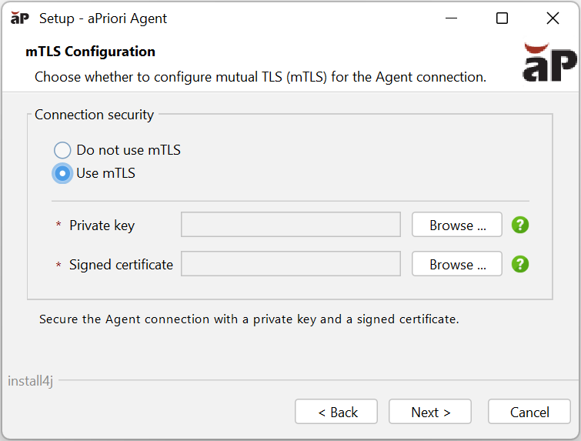Click the Signed certificate label text

click(x=121, y=265)
